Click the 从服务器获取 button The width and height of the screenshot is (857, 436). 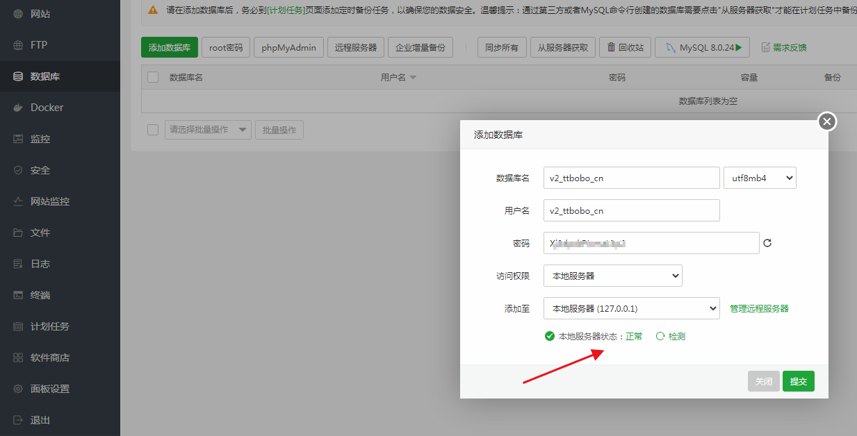tap(563, 47)
